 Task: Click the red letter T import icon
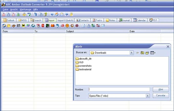click(x=38, y=26)
